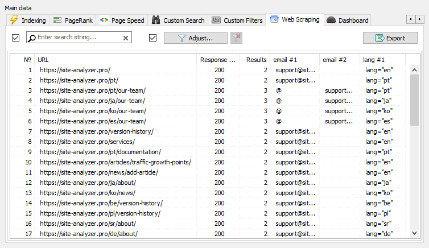This screenshot has height=248, width=429.
Task: Sort by lang #1 column header
Action: point(382,60)
